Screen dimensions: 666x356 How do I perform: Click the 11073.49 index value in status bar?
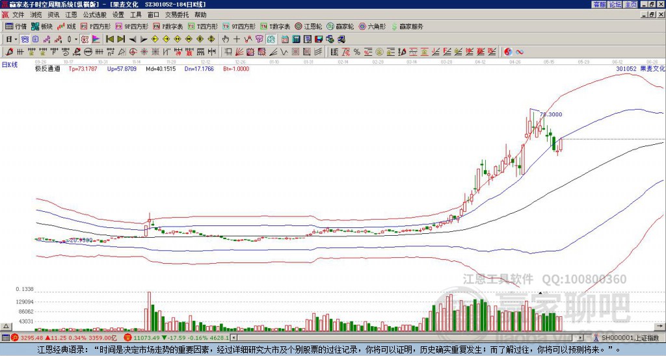point(146,338)
